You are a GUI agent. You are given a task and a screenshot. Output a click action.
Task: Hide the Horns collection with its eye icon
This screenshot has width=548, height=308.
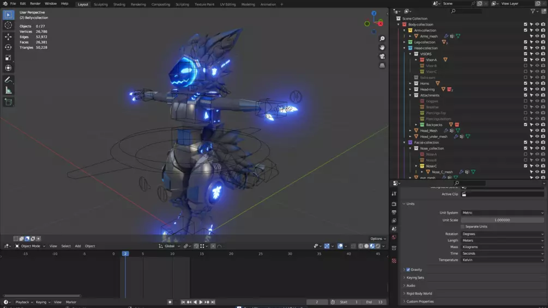click(537, 83)
